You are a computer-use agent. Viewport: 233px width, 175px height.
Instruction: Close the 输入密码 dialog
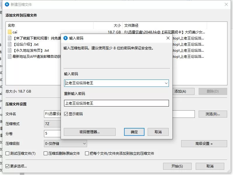(168, 38)
